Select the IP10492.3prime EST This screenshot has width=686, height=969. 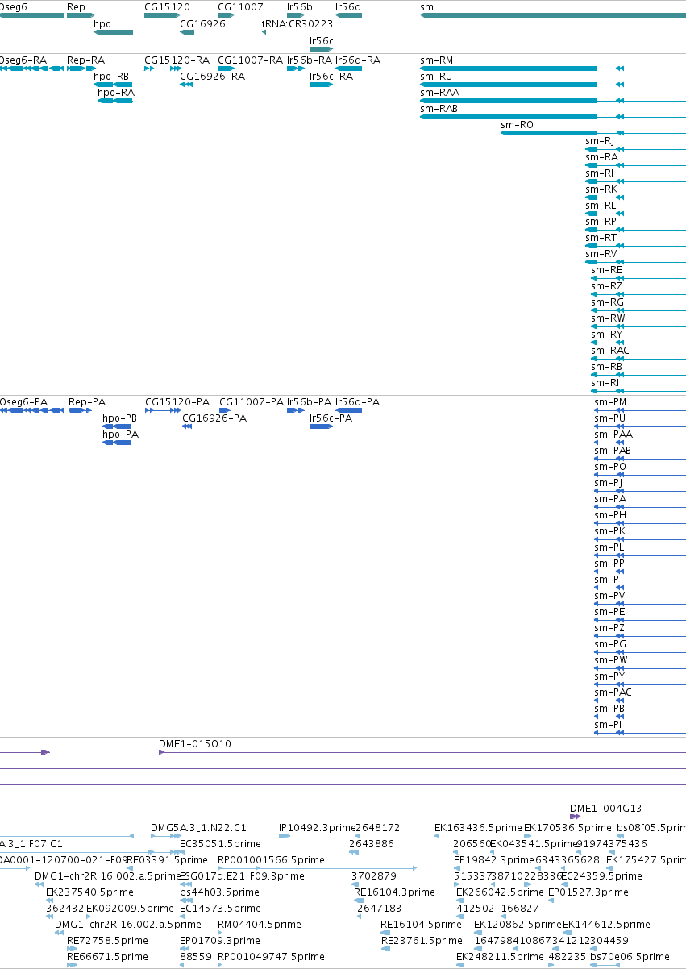coord(285,836)
